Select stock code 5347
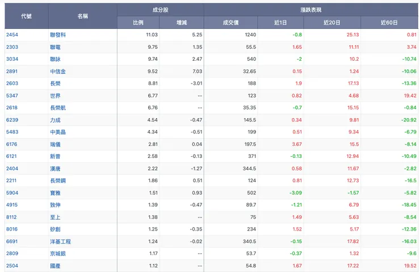420x272 pixels. (x=12, y=95)
